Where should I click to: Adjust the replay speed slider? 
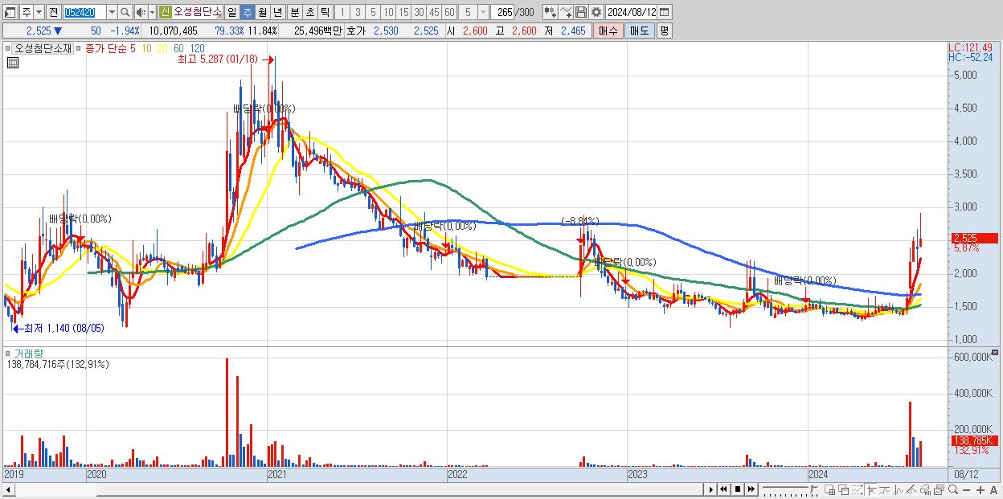(x=813, y=488)
